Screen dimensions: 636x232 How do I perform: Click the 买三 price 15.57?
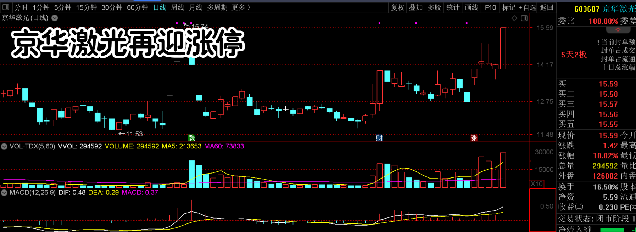pyautogui.click(x=608, y=104)
